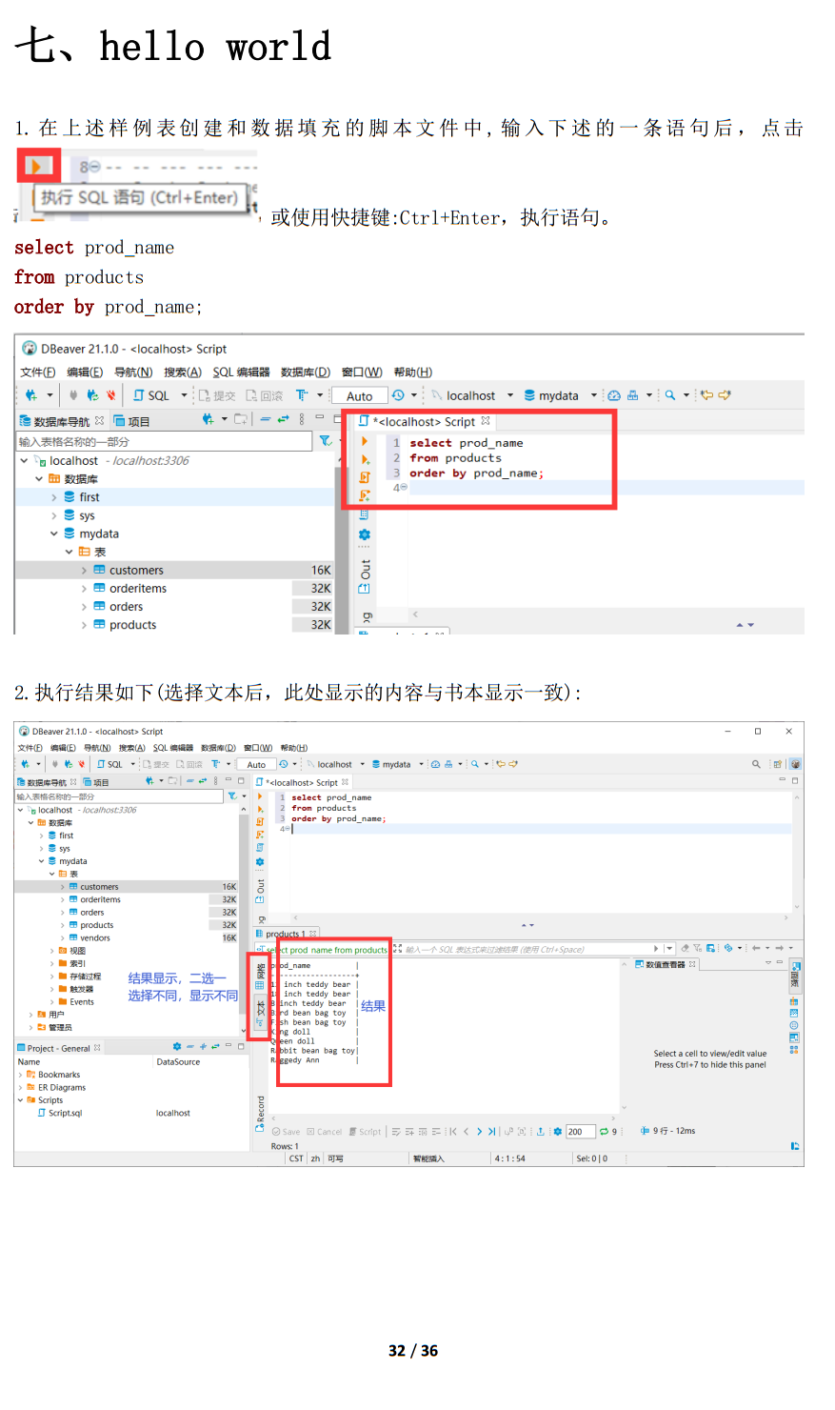Open 导航(N) menu in upper DBeaver window

pos(133,372)
